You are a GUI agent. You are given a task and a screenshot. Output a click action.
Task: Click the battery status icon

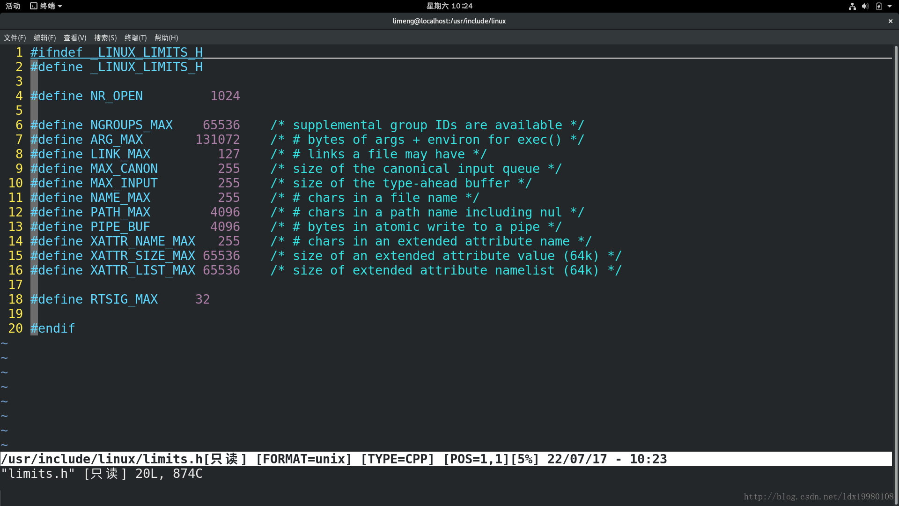(879, 6)
